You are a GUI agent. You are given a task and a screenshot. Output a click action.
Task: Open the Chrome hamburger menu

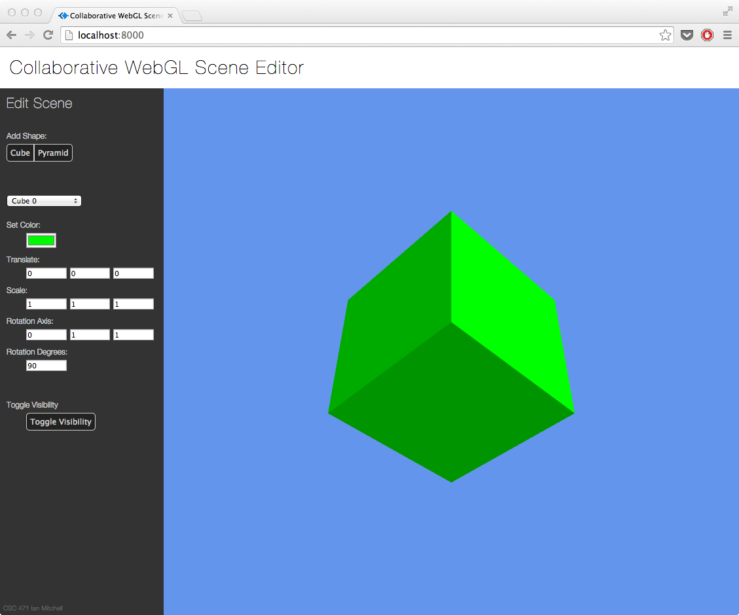tap(727, 35)
